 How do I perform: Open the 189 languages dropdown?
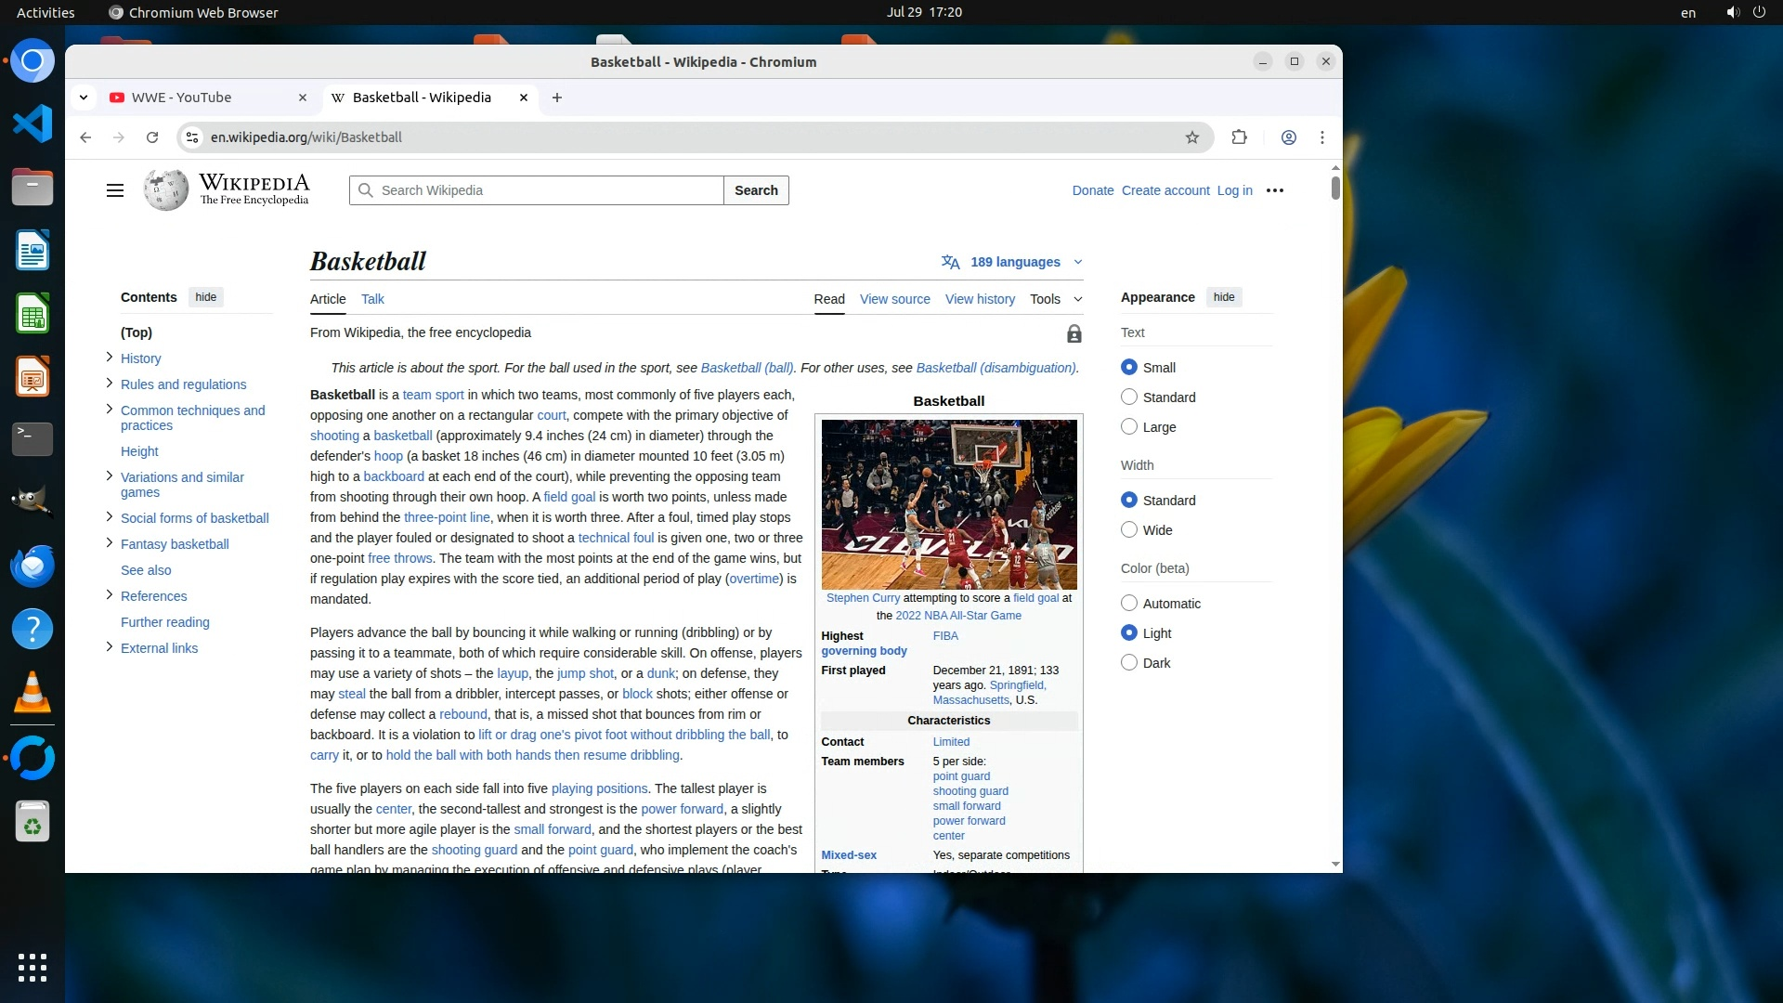pyautogui.click(x=1013, y=262)
